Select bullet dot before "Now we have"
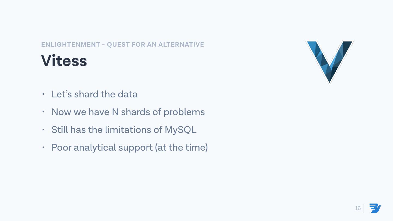Viewport: 393px width, 221px height. 43,112
